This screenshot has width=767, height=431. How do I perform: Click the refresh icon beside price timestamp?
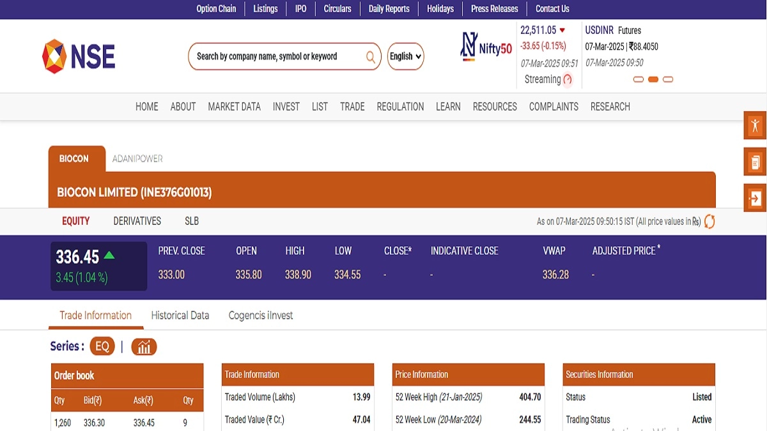coord(709,222)
